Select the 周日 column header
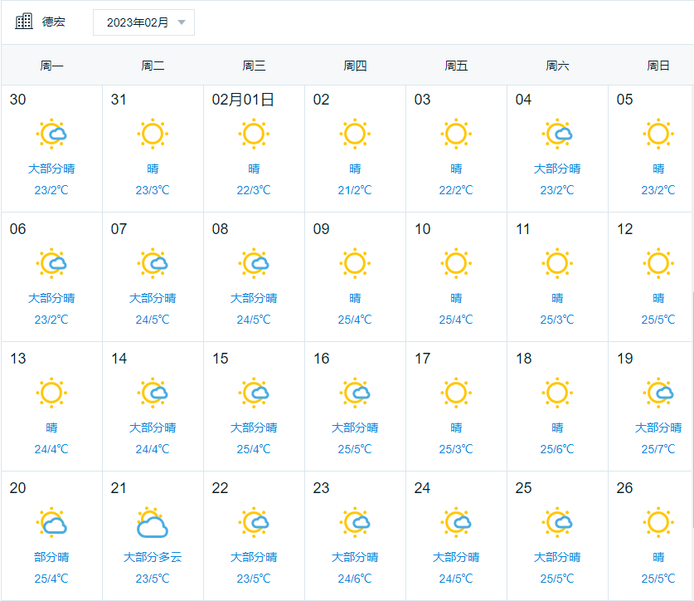This screenshot has width=694, height=601. (658, 66)
